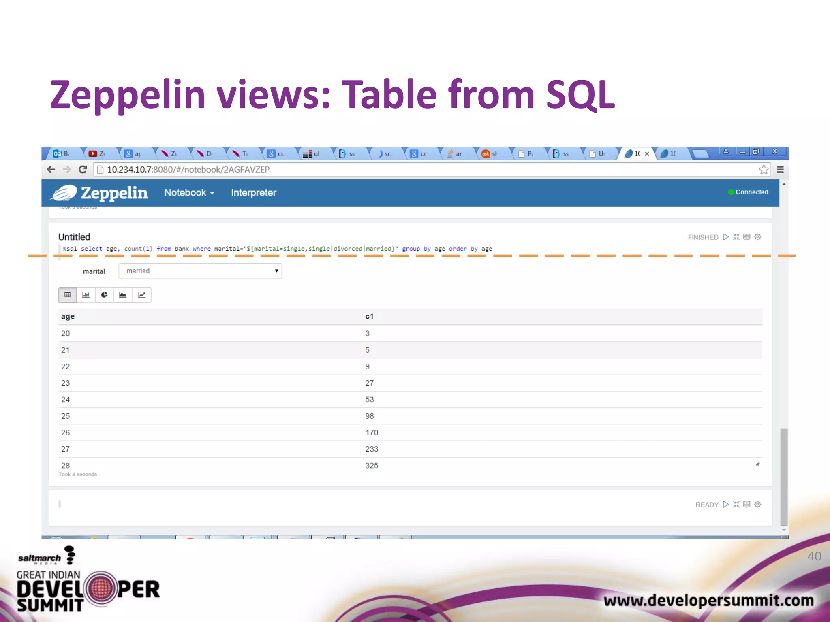
Task: Open the marital dropdown showing married
Action: point(200,271)
